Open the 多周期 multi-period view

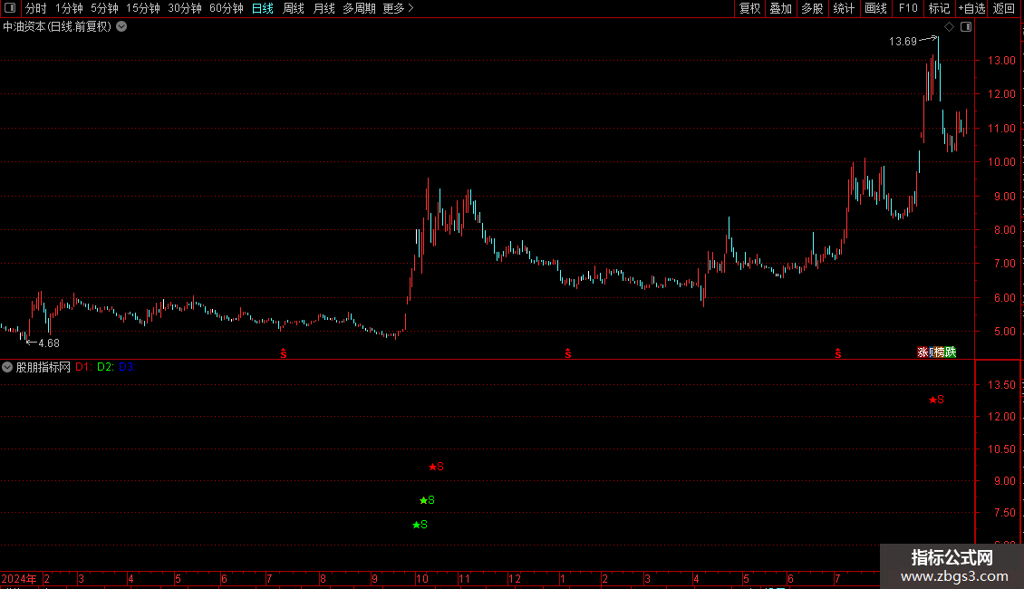[359, 8]
